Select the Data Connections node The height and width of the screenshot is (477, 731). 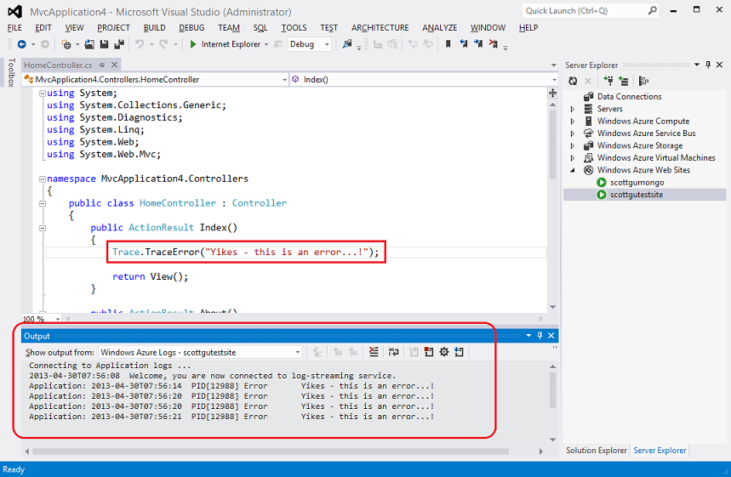click(x=630, y=97)
